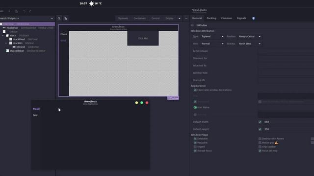
Task: Toggle the Focus on map checkbox
Action: click(x=260, y=151)
